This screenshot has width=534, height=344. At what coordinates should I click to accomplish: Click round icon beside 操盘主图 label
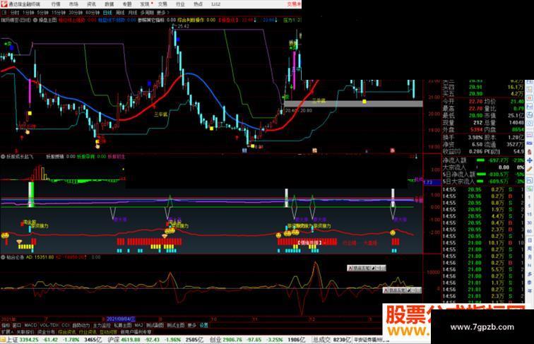[35, 20]
